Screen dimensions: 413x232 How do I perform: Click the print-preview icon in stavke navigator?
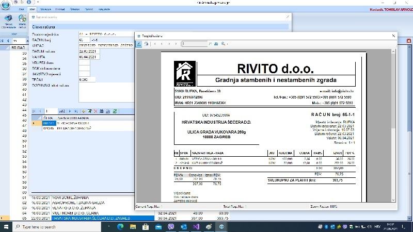click(108, 111)
